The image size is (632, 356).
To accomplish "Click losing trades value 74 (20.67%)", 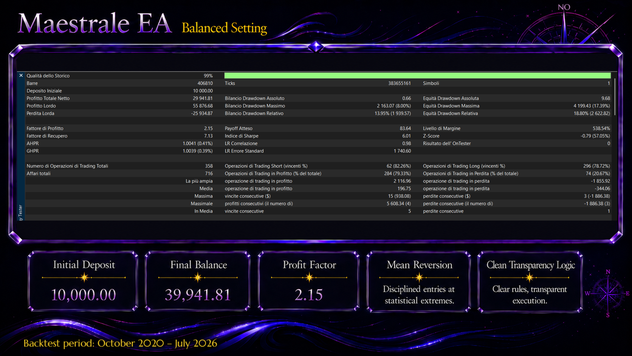I will click(598, 174).
